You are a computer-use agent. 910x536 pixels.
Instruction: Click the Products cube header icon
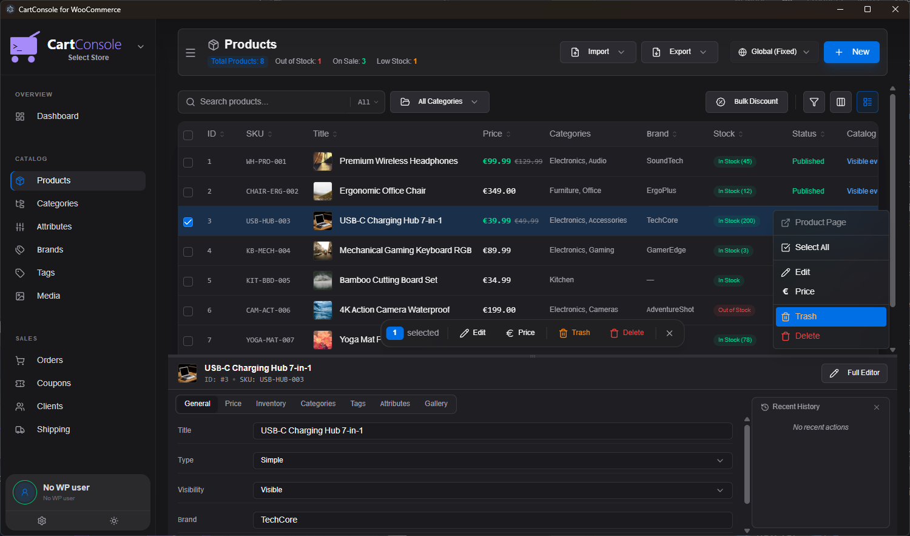click(214, 45)
